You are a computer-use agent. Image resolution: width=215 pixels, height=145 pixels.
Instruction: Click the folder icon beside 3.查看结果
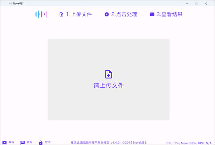[152, 14]
